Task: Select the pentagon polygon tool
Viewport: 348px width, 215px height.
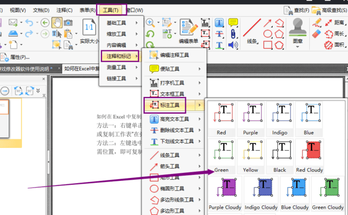Action: 279,34
